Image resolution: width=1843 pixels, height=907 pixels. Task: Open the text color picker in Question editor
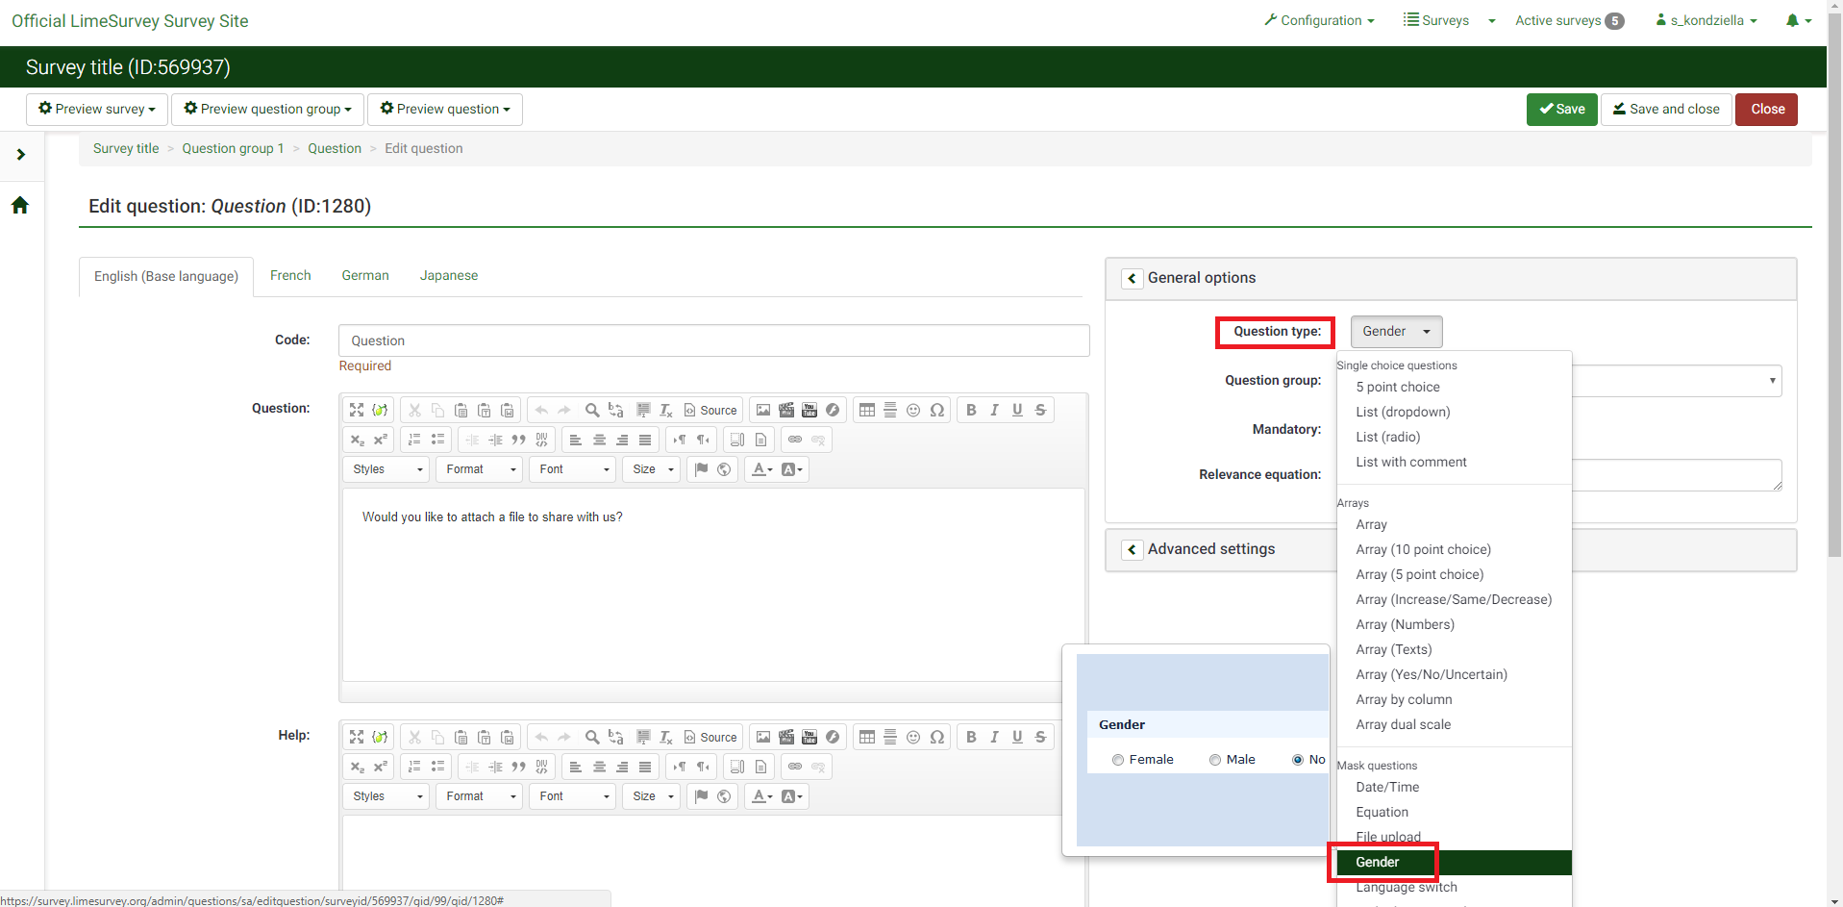click(762, 469)
